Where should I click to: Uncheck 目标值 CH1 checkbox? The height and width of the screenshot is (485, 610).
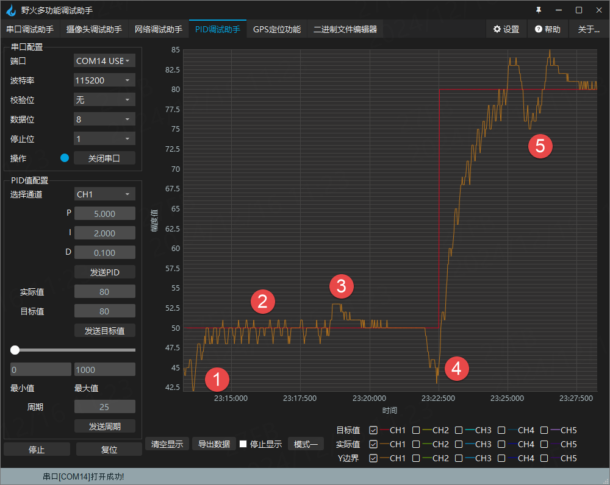[373, 430]
